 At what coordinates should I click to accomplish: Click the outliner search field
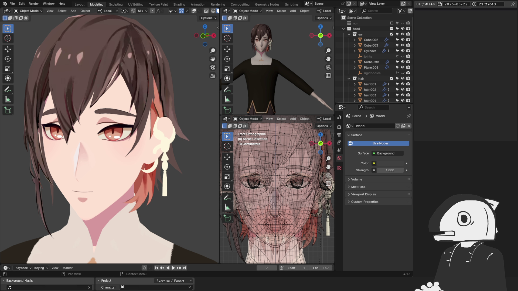pos(377,11)
